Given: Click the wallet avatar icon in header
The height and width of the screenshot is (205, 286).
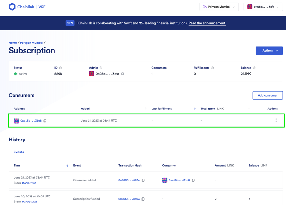Looking at the screenshot, I should click(249, 7).
